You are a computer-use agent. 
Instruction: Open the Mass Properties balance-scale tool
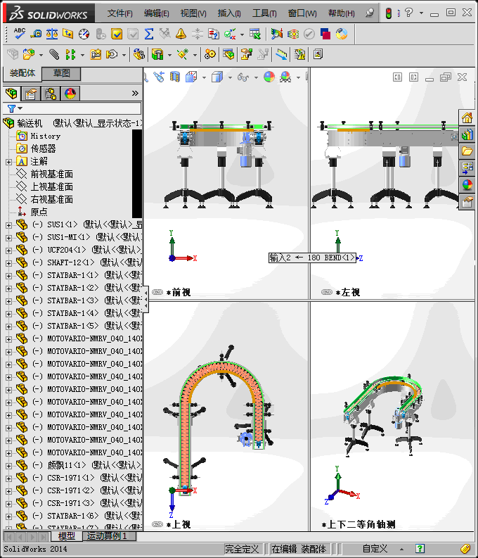click(52, 34)
